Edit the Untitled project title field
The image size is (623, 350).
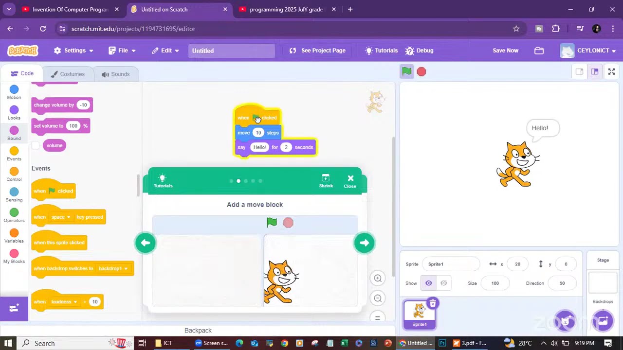coord(231,51)
